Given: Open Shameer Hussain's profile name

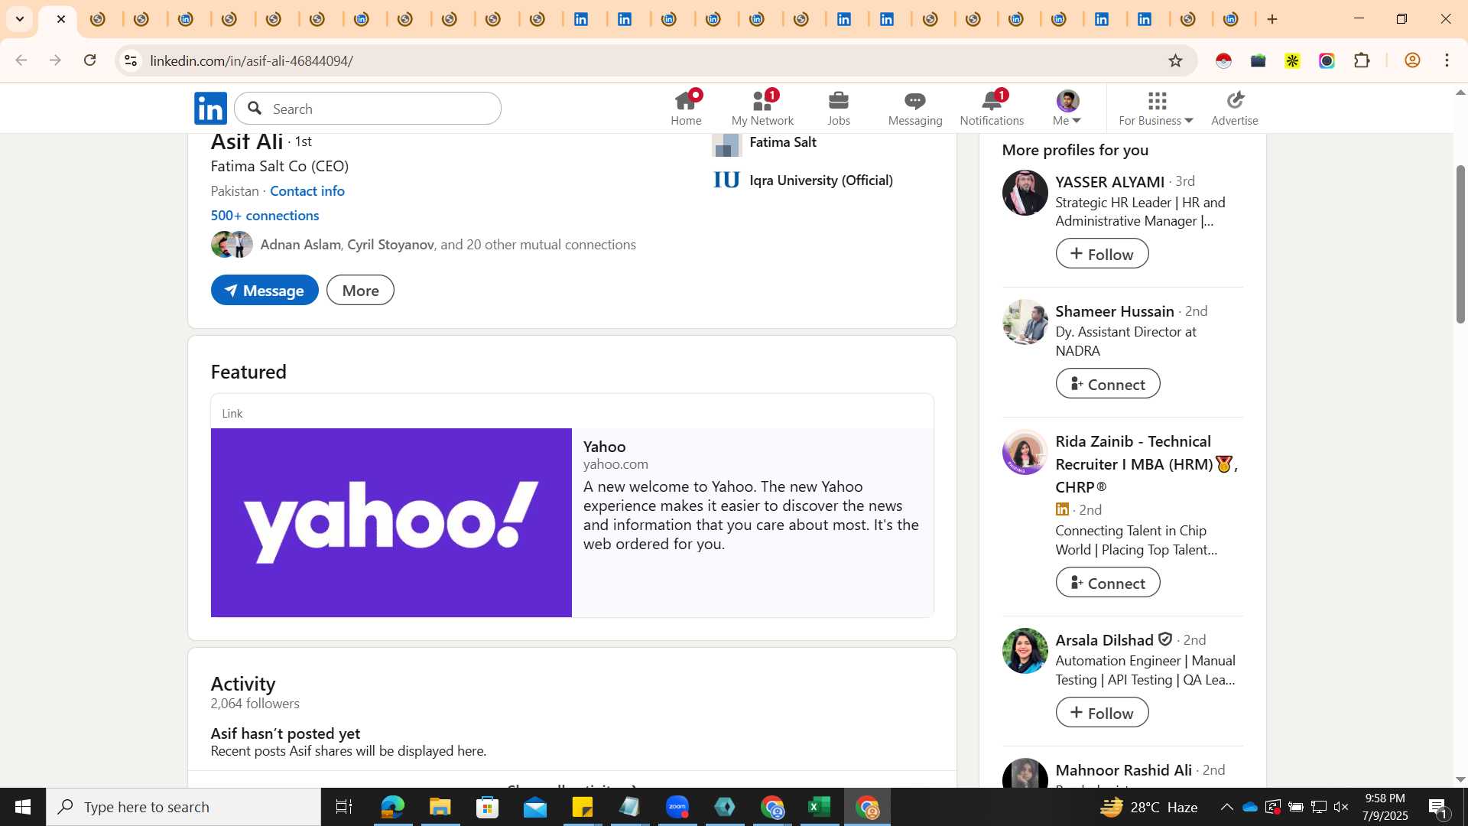Looking at the screenshot, I should [x=1115, y=311].
